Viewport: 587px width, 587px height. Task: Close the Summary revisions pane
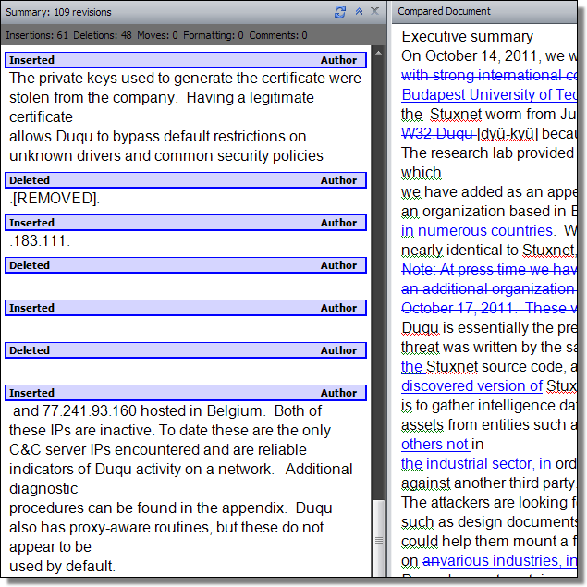click(x=374, y=12)
